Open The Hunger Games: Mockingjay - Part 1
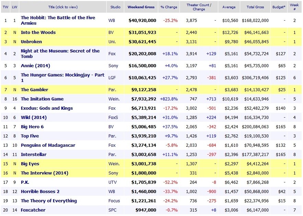This screenshot has height=216, width=303. coord(62,77)
